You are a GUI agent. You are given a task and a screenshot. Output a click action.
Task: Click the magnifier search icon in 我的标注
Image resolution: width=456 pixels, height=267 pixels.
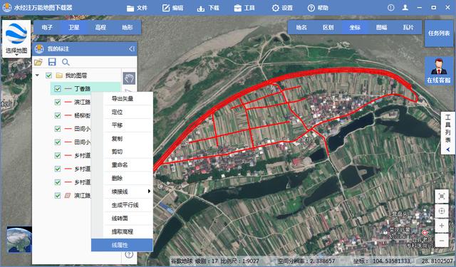pos(66,62)
